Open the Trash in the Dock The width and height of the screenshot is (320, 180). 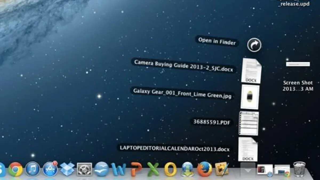click(x=299, y=169)
